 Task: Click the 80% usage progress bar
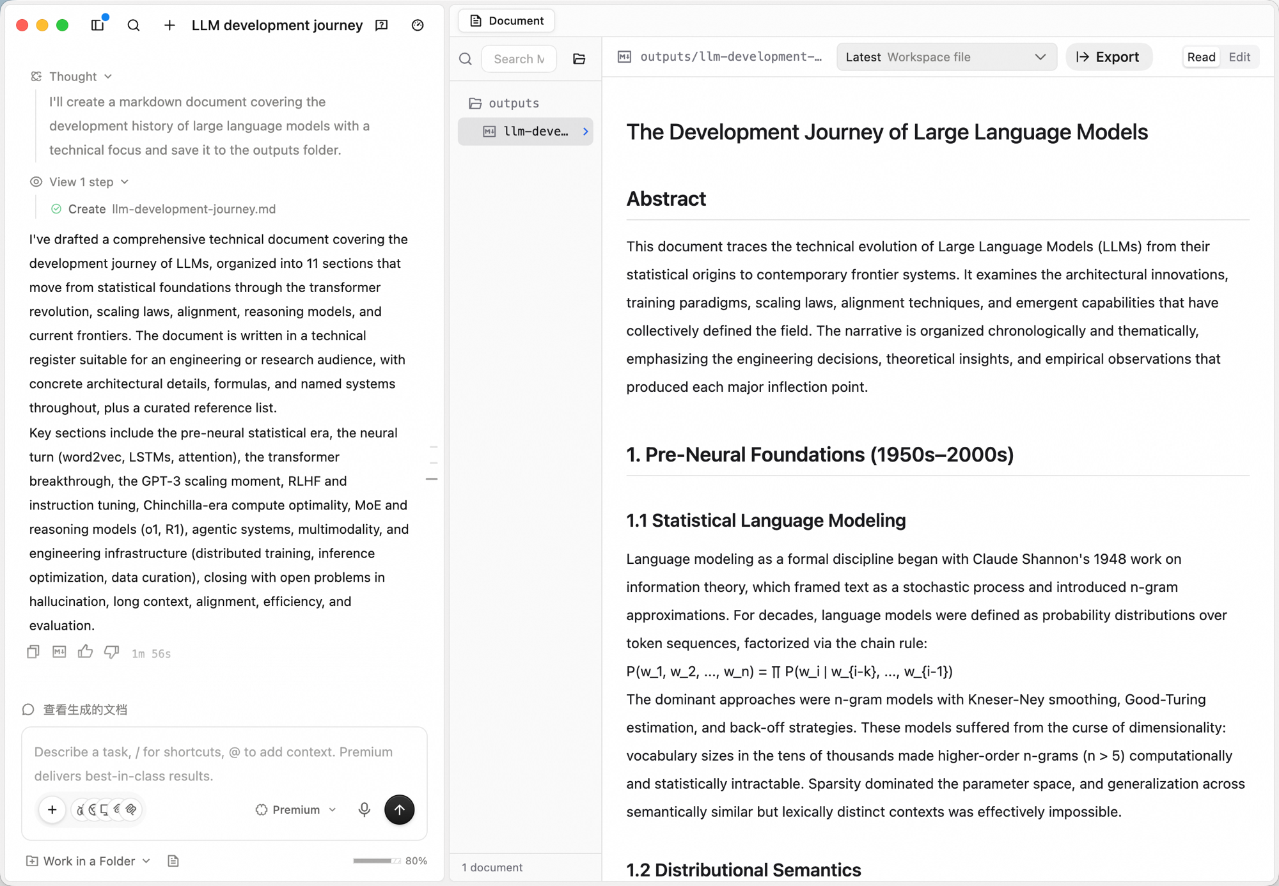377,861
